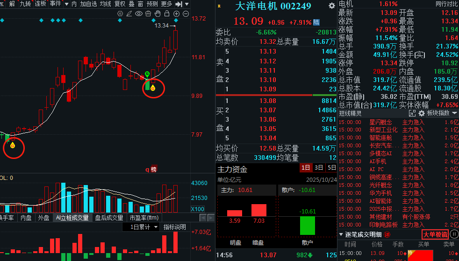This screenshot has height=261, width=459.
Task: Open 短线精灵 settings gear
Action: point(422,113)
